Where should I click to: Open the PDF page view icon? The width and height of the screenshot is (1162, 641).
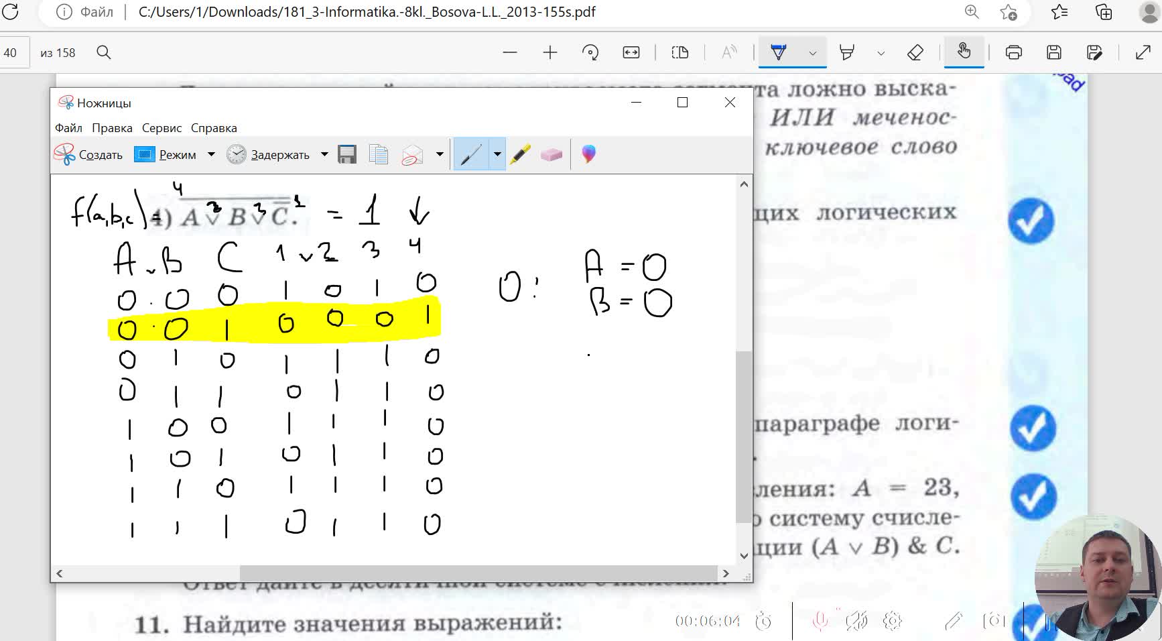pyautogui.click(x=680, y=52)
